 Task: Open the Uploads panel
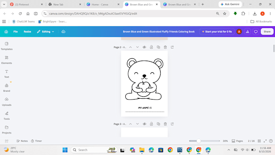click(x=6, y=102)
